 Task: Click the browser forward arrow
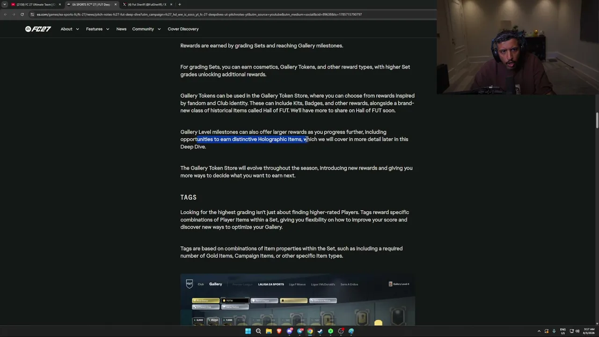click(13, 15)
